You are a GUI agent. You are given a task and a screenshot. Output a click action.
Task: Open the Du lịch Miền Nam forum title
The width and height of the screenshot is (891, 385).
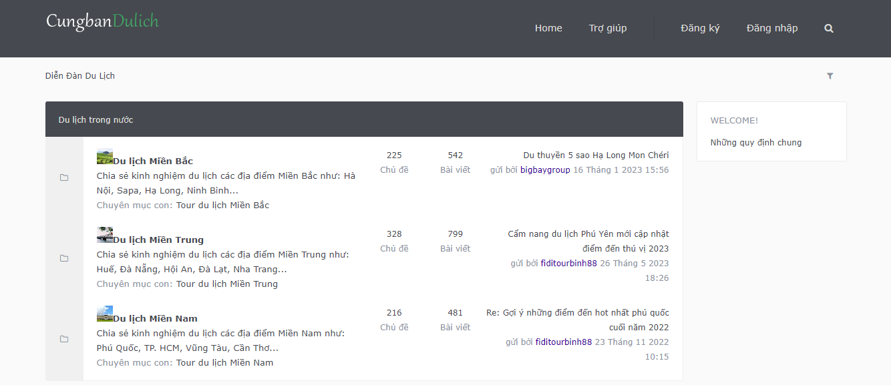[155, 318]
